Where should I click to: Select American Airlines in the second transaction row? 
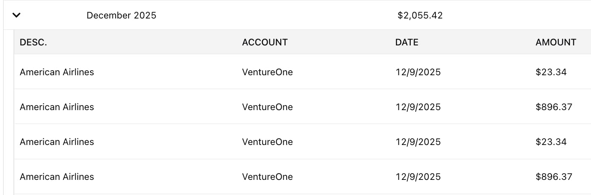click(57, 107)
